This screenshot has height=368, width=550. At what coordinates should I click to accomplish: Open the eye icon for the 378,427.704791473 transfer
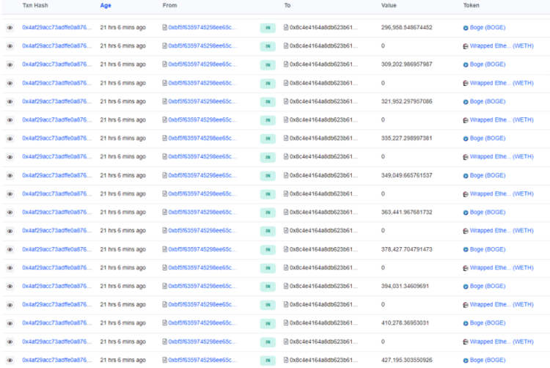tap(10, 249)
